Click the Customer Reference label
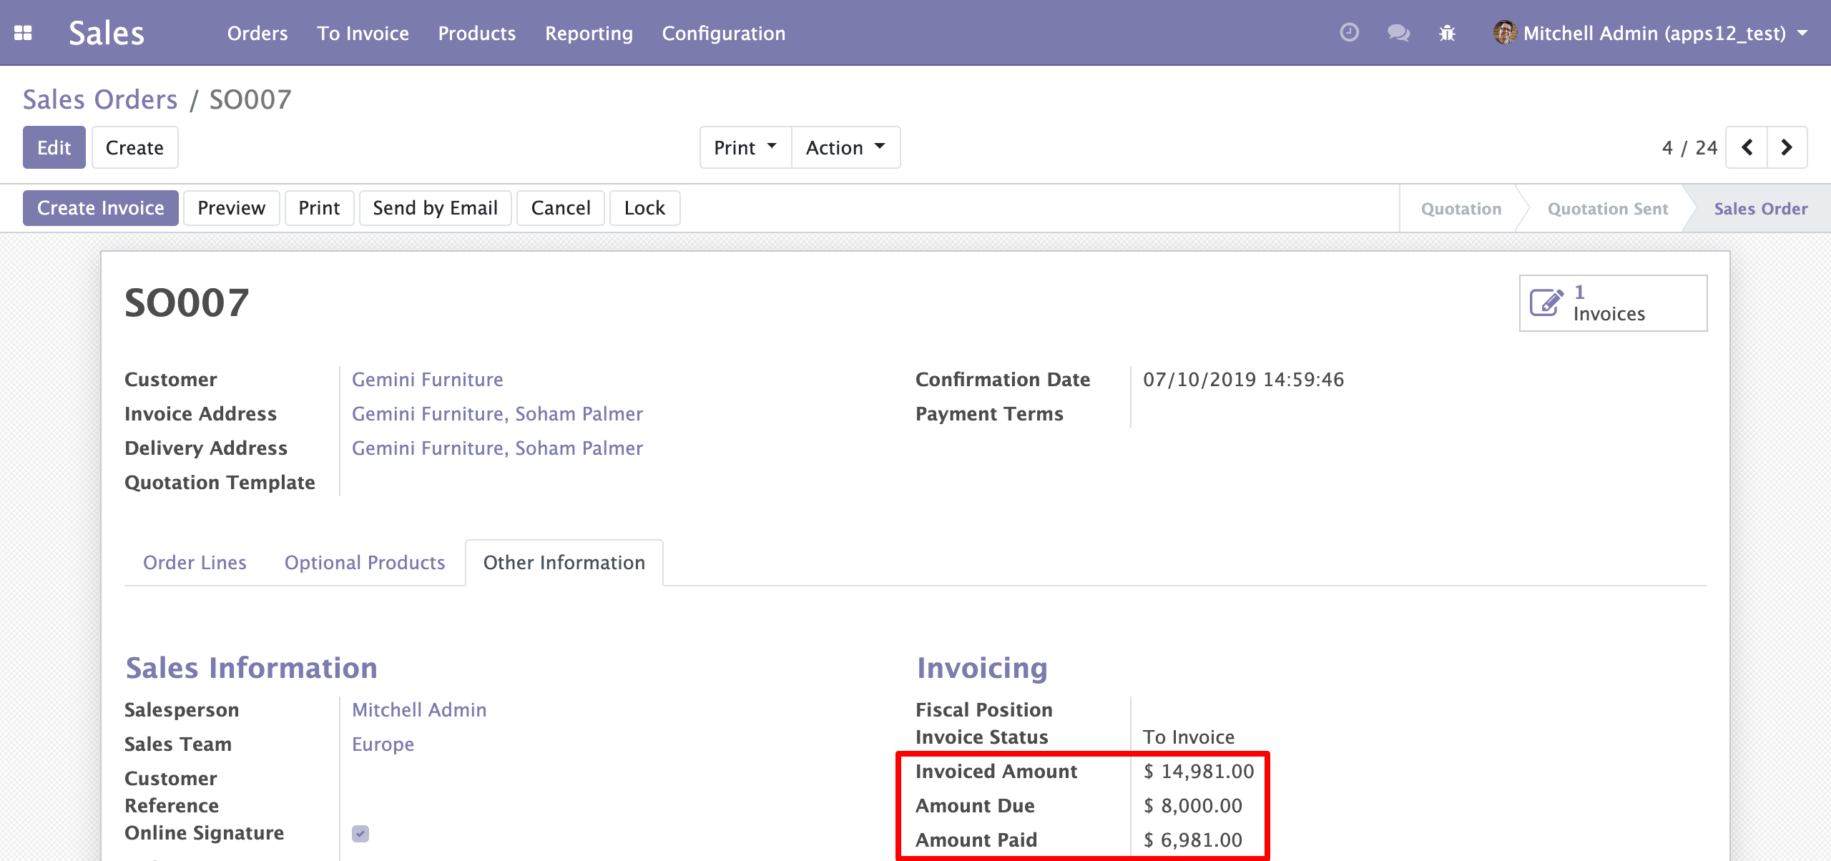 click(172, 792)
